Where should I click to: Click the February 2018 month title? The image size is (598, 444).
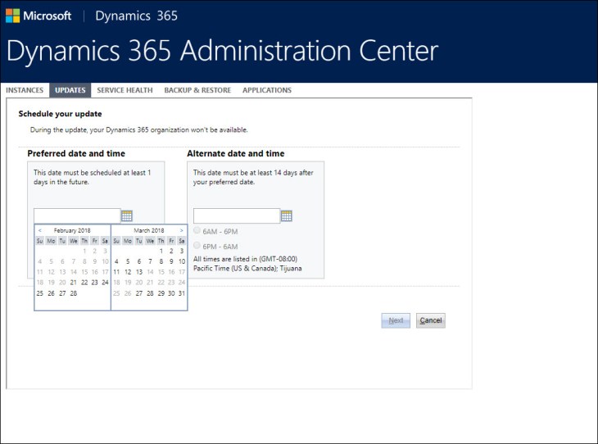pyautogui.click(x=72, y=230)
